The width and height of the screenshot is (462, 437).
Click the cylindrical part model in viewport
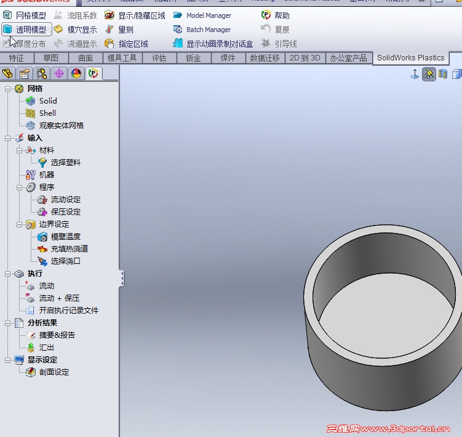[x=383, y=318]
